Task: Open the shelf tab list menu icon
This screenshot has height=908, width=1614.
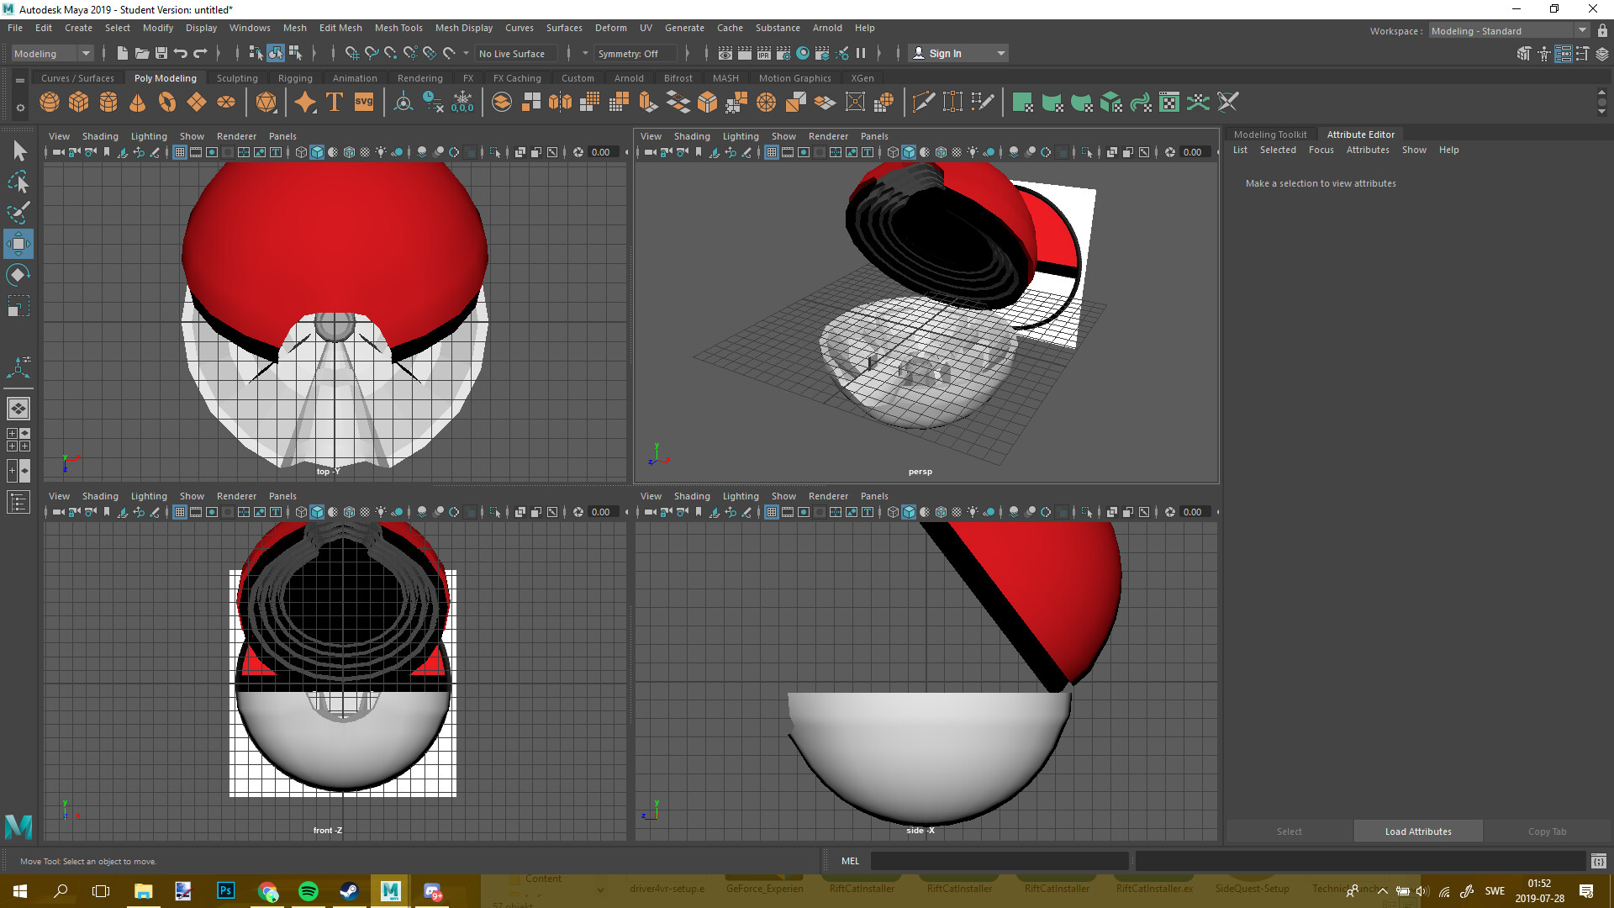Action: pyautogui.click(x=20, y=80)
